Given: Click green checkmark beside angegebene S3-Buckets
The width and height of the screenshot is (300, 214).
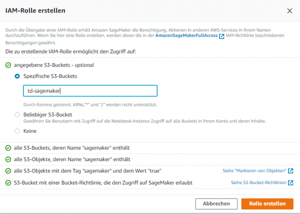Looking at the screenshot, I should (8, 65).
